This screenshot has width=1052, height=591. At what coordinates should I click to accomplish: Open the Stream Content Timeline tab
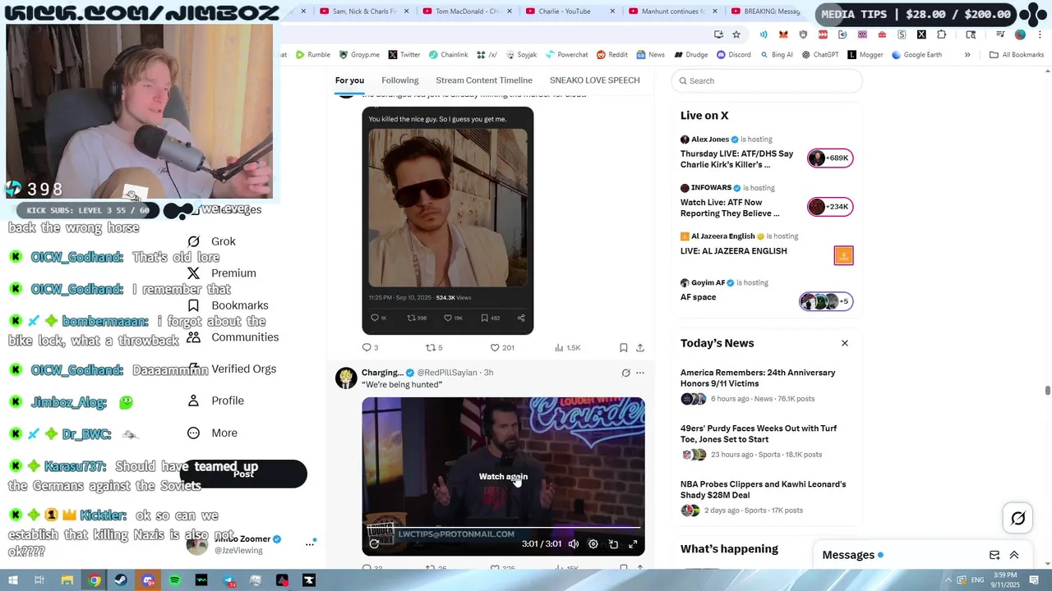click(x=484, y=80)
